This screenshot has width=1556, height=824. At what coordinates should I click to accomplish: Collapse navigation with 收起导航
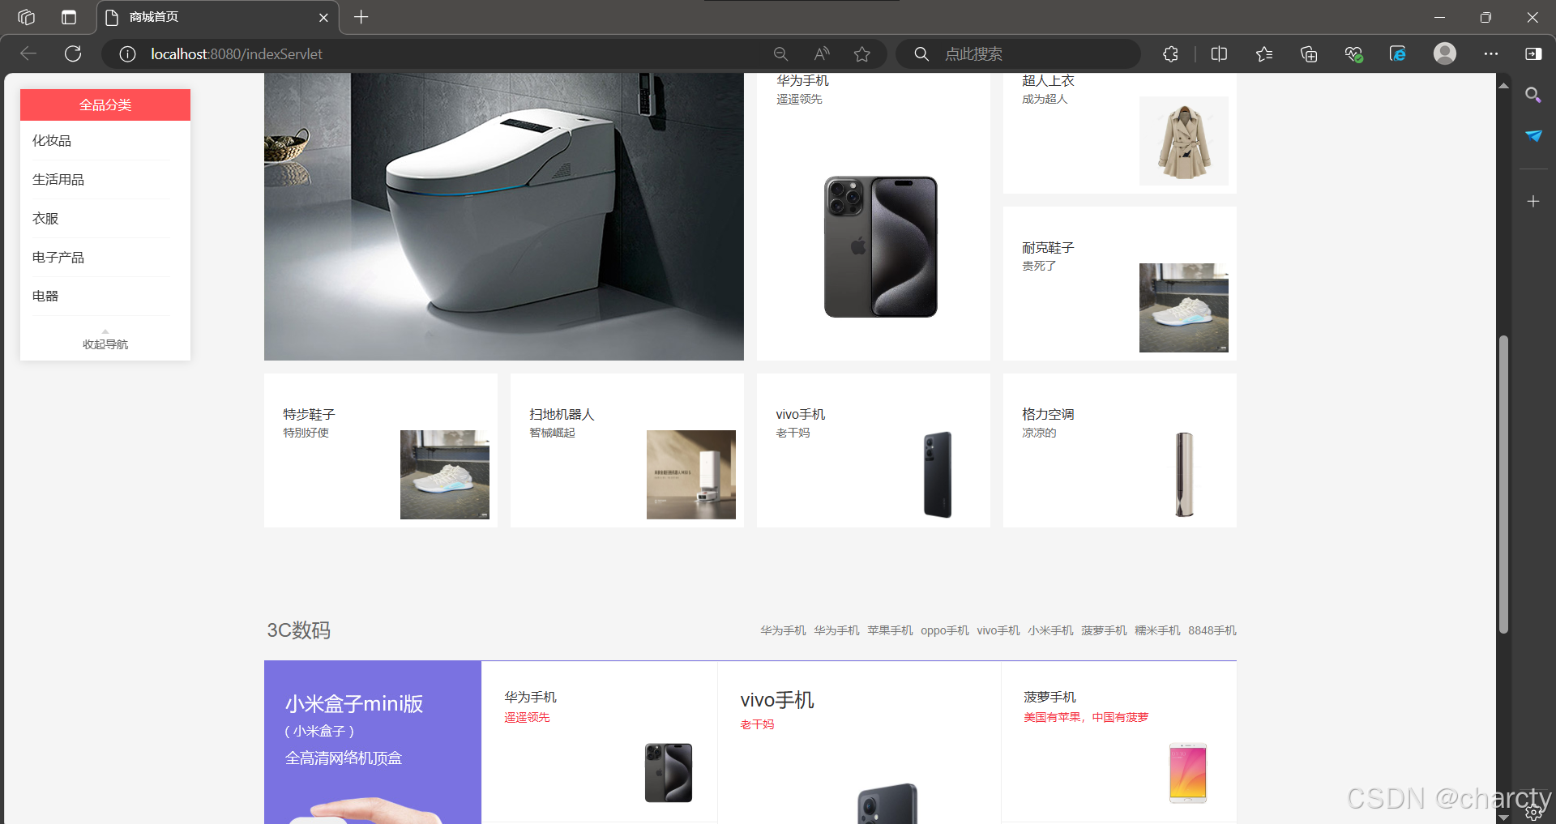click(x=105, y=344)
